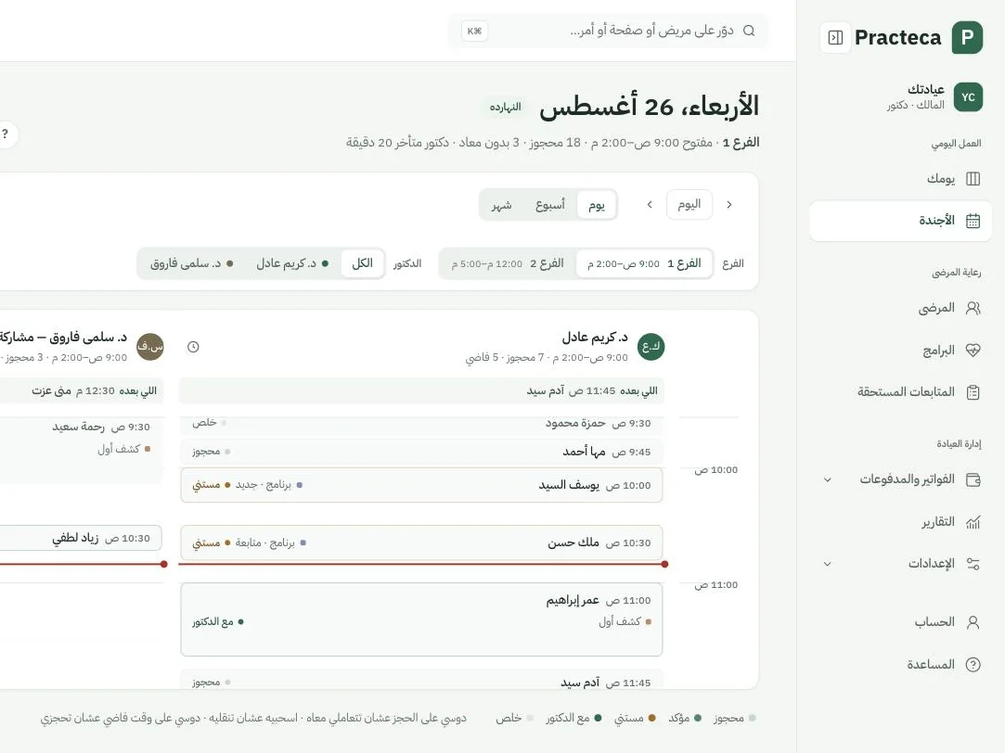Click مع الدكتور legend entry

click(x=573, y=719)
